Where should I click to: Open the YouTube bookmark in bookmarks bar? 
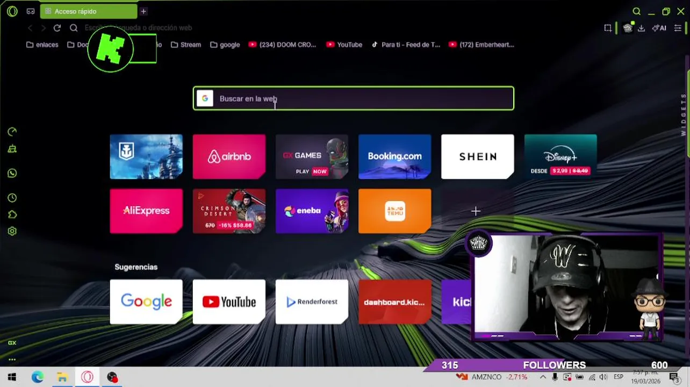[x=344, y=45]
